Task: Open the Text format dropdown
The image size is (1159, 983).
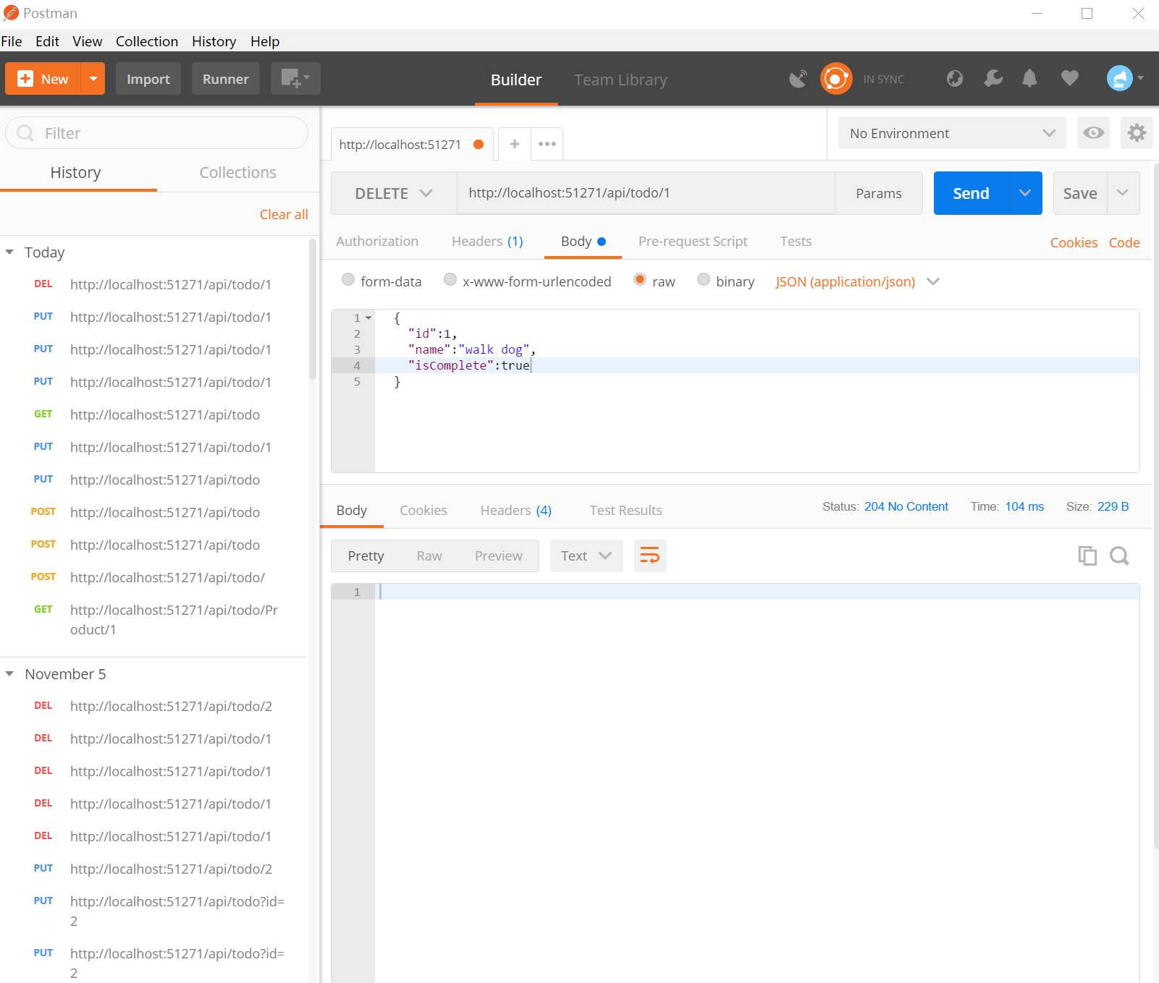Action: (x=586, y=556)
